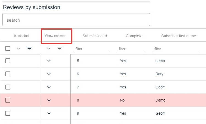Viewport: 206px width, 124px height.
Task: Click Submitter first name column header
Action: pyautogui.click(x=179, y=36)
